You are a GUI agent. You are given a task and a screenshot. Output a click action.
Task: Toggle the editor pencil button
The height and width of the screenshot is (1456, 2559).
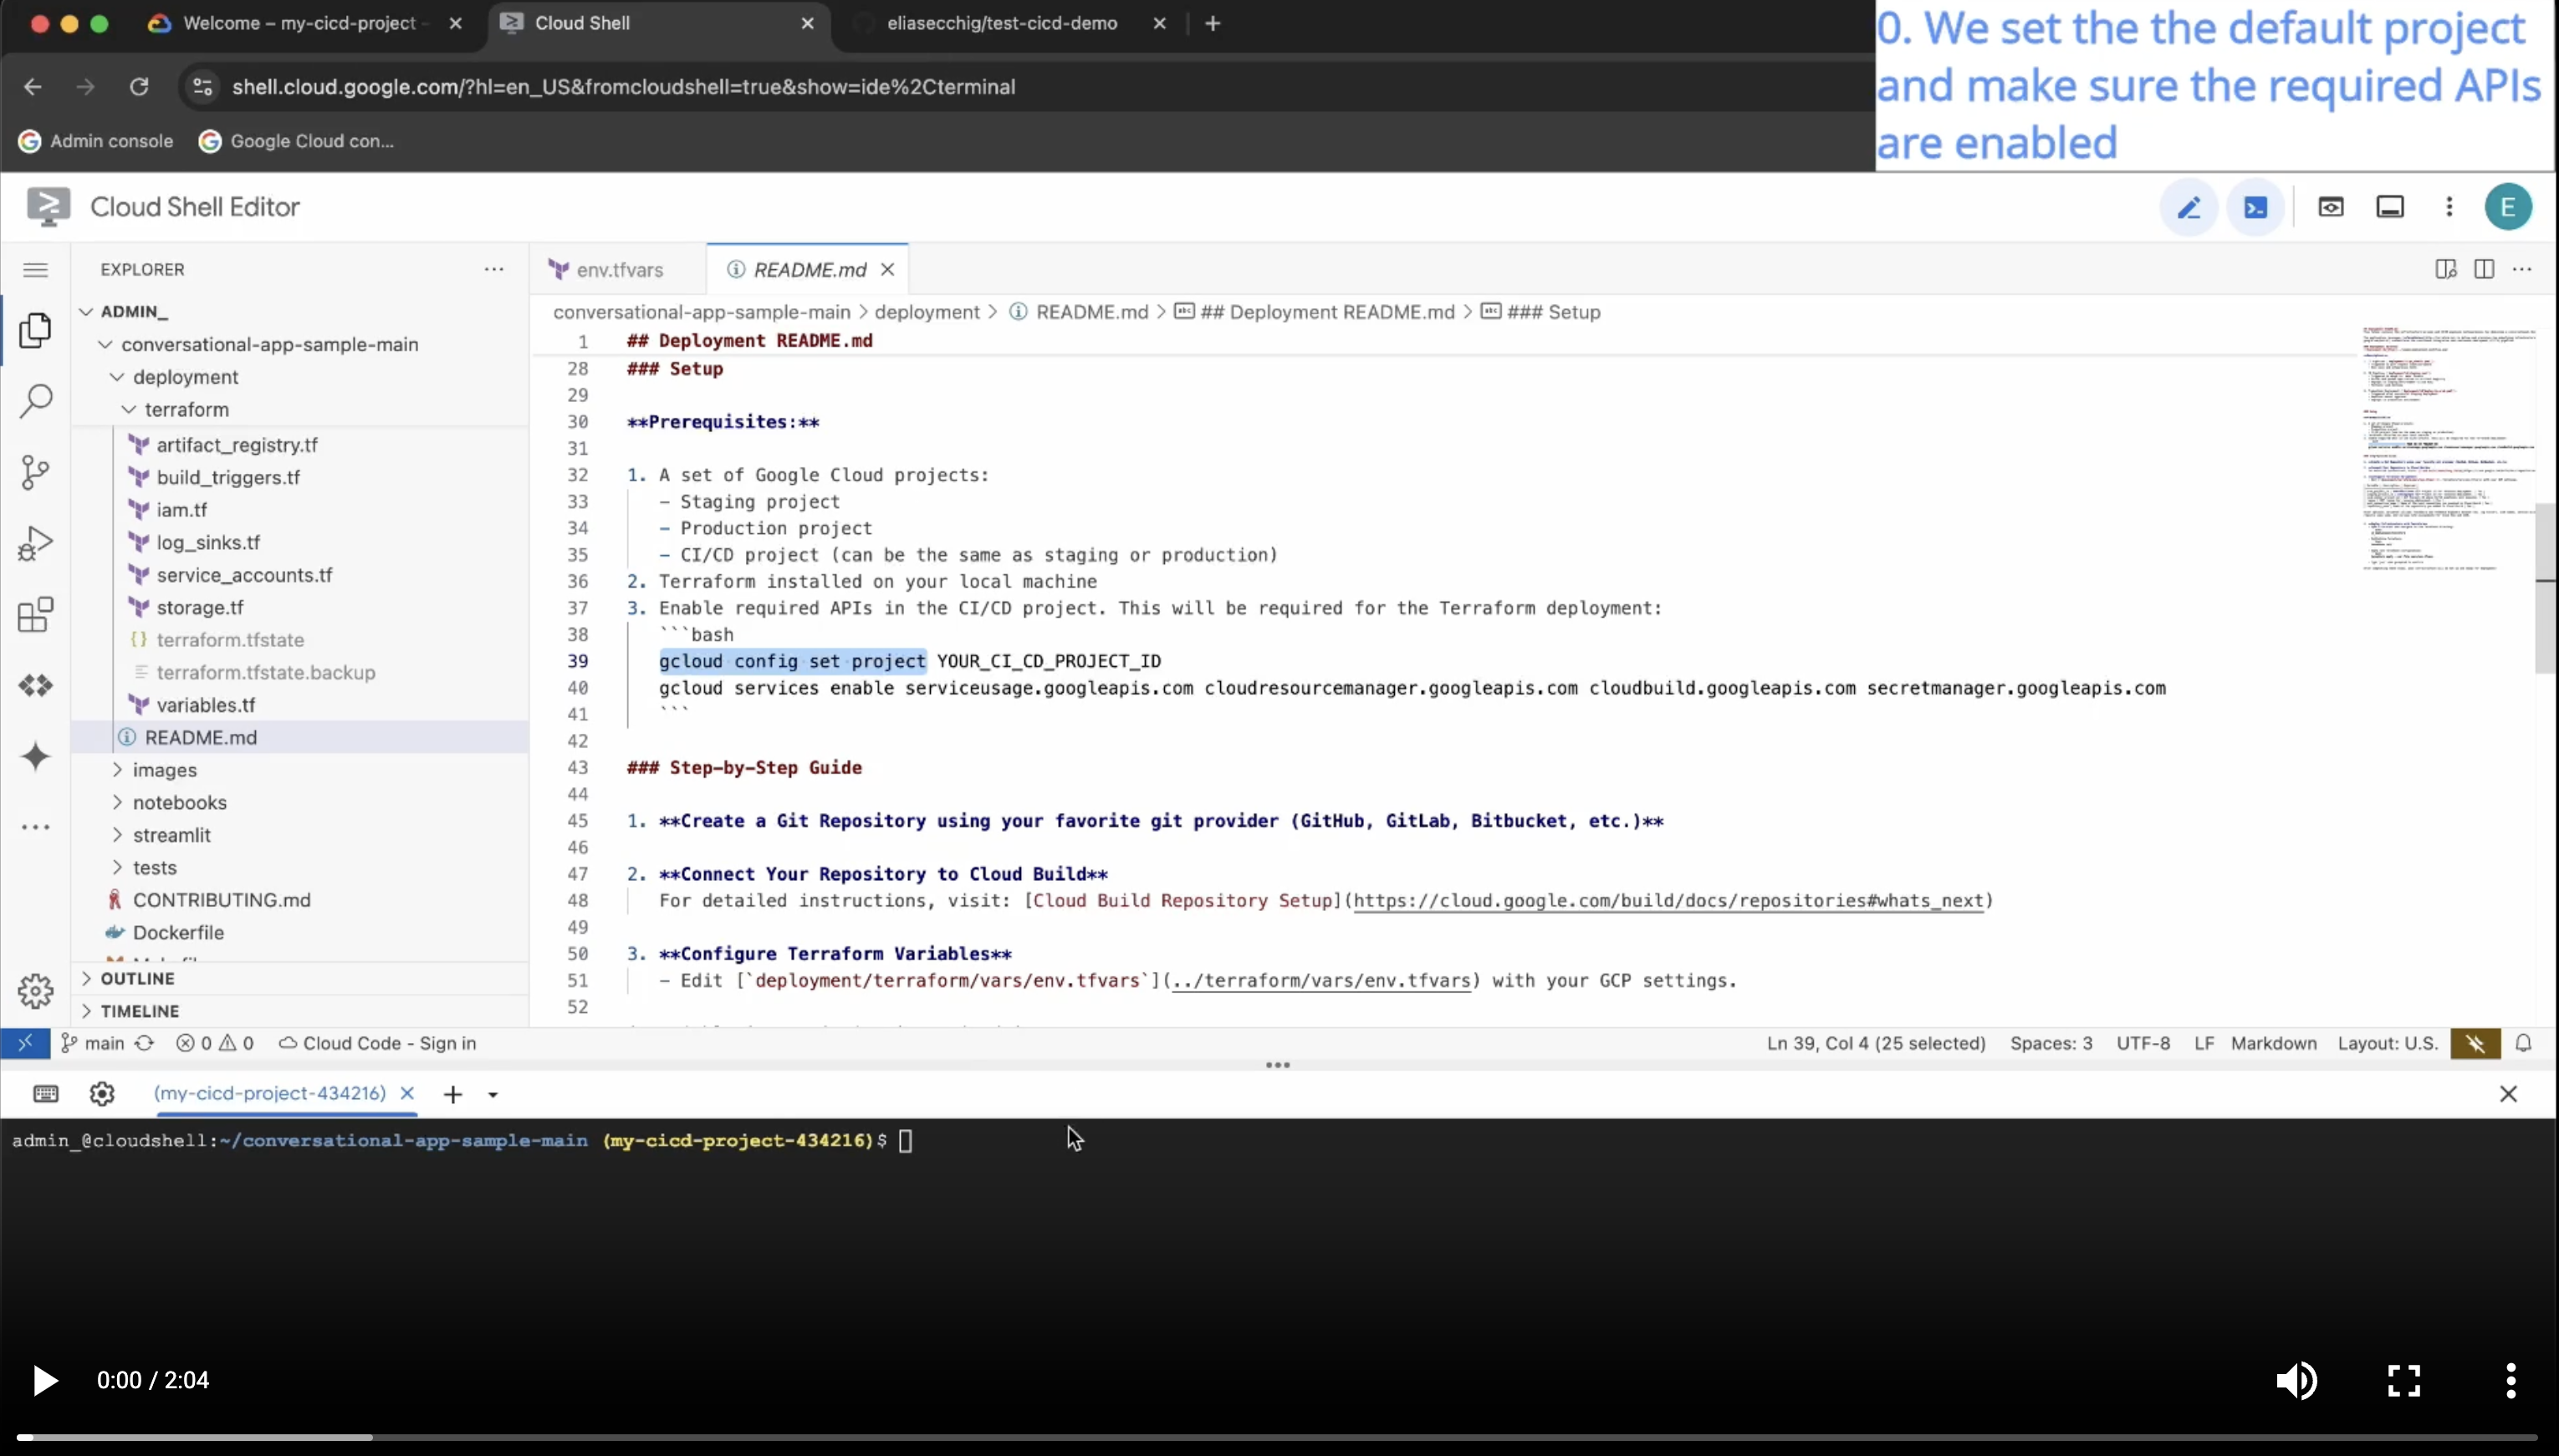pyautogui.click(x=2189, y=207)
